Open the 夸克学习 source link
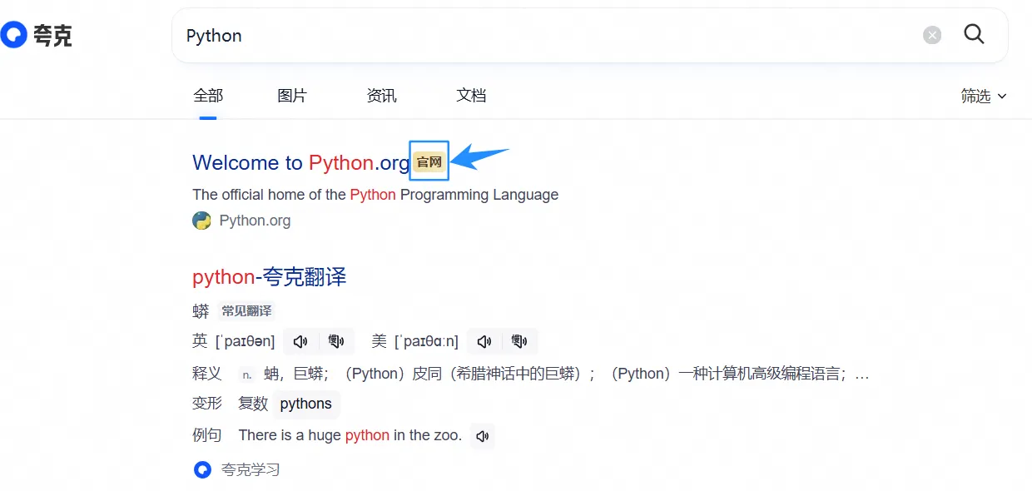1032x491 pixels. pos(251,470)
